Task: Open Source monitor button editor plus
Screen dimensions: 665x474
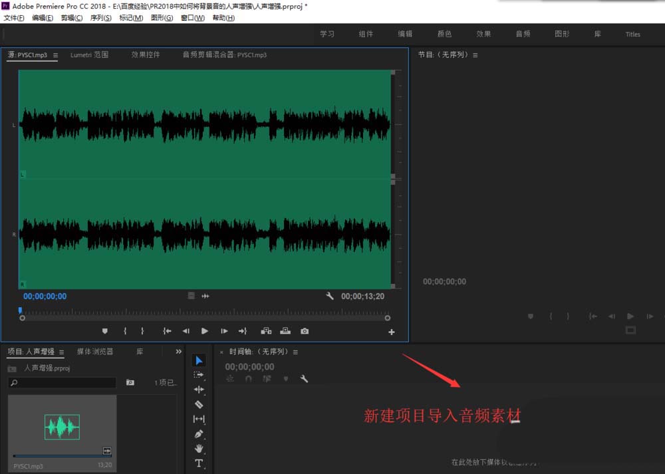Action: point(392,332)
